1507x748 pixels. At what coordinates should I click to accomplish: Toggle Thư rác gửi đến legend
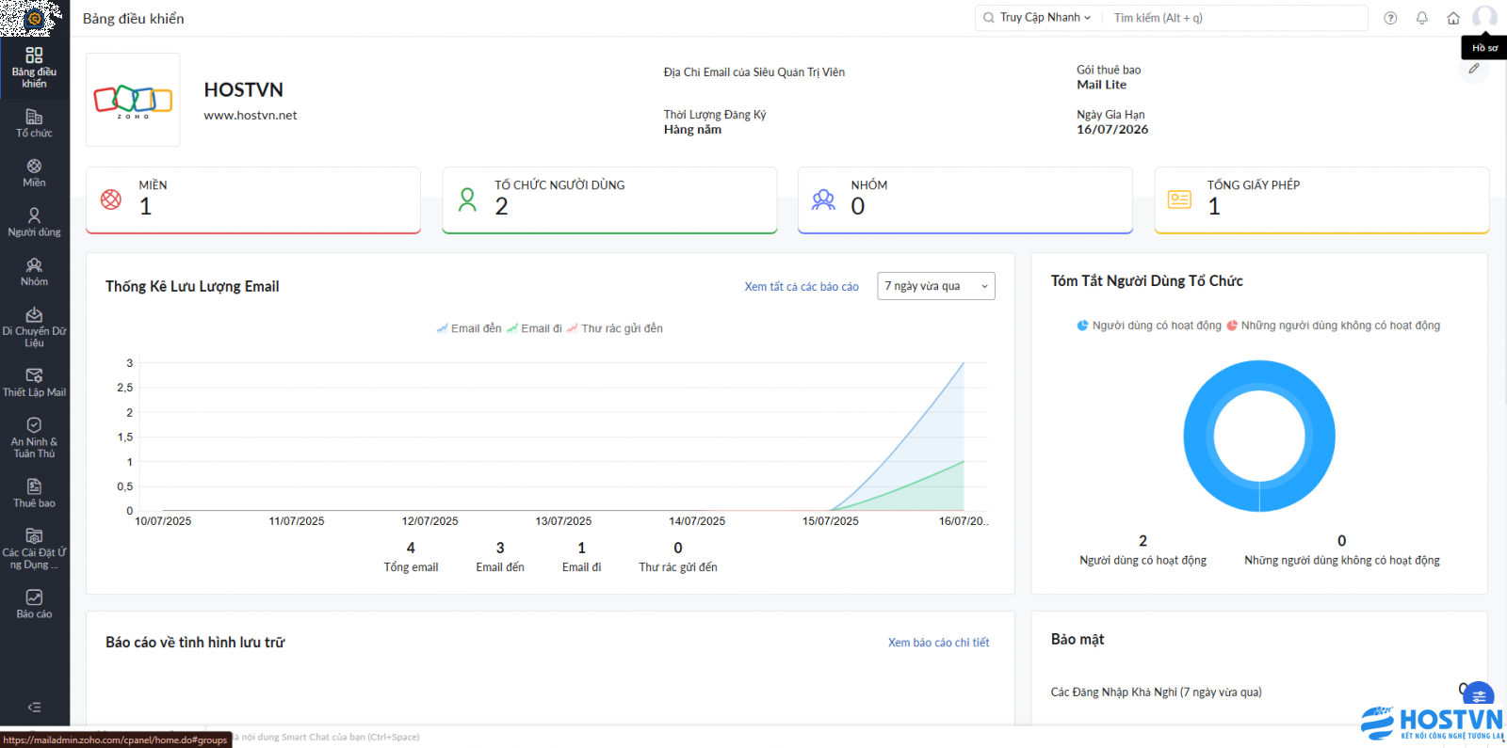pyautogui.click(x=615, y=328)
